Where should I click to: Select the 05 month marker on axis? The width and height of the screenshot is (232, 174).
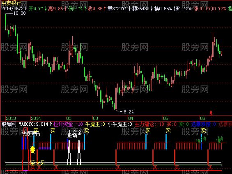point(165,118)
